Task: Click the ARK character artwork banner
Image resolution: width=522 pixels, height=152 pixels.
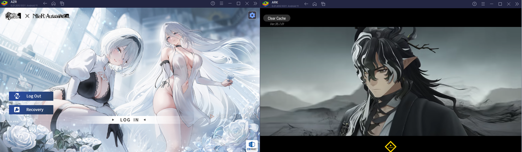Action: [391, 81]
